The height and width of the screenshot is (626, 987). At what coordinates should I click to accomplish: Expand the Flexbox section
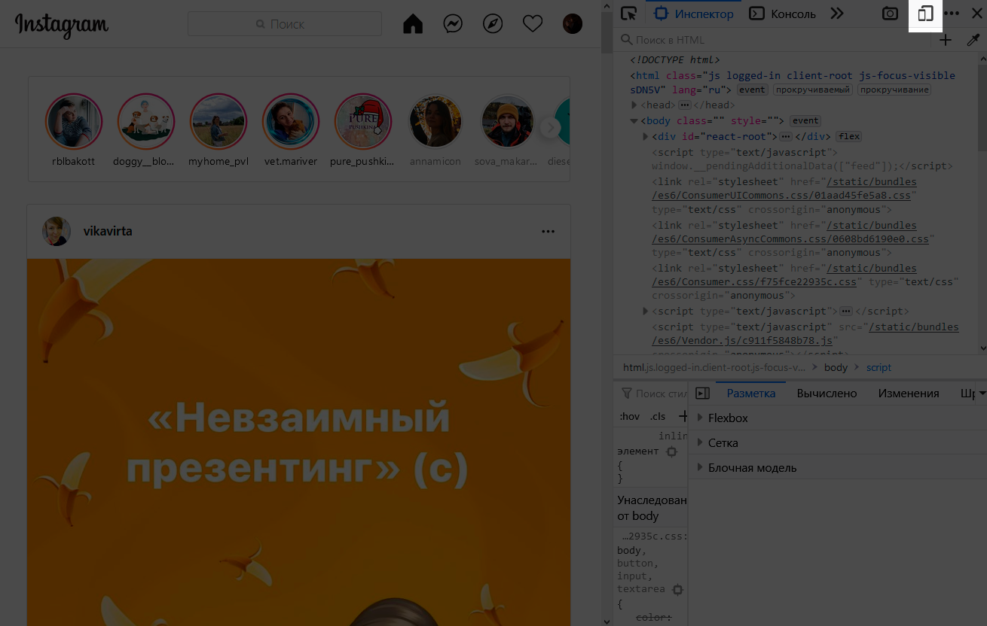700,418
